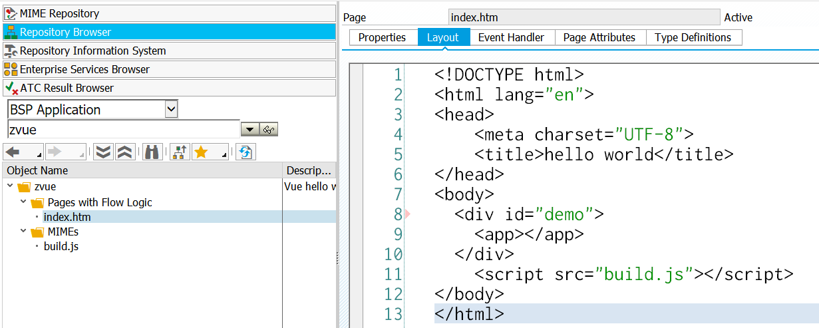
Task: Click the closing div tag on line 10
Action: (484, 254)
